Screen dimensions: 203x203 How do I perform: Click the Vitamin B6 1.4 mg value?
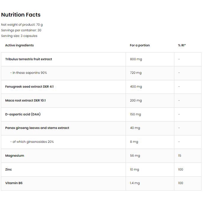(x=135, y=183)
